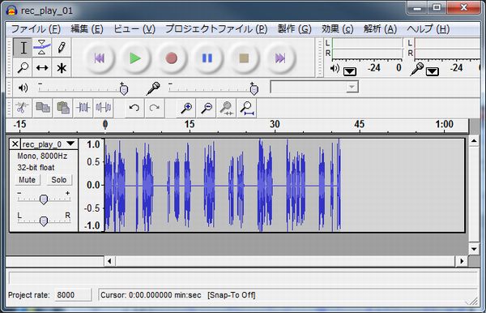Click the Cursor position status text
486x313 pixels.
coord(151,295)
